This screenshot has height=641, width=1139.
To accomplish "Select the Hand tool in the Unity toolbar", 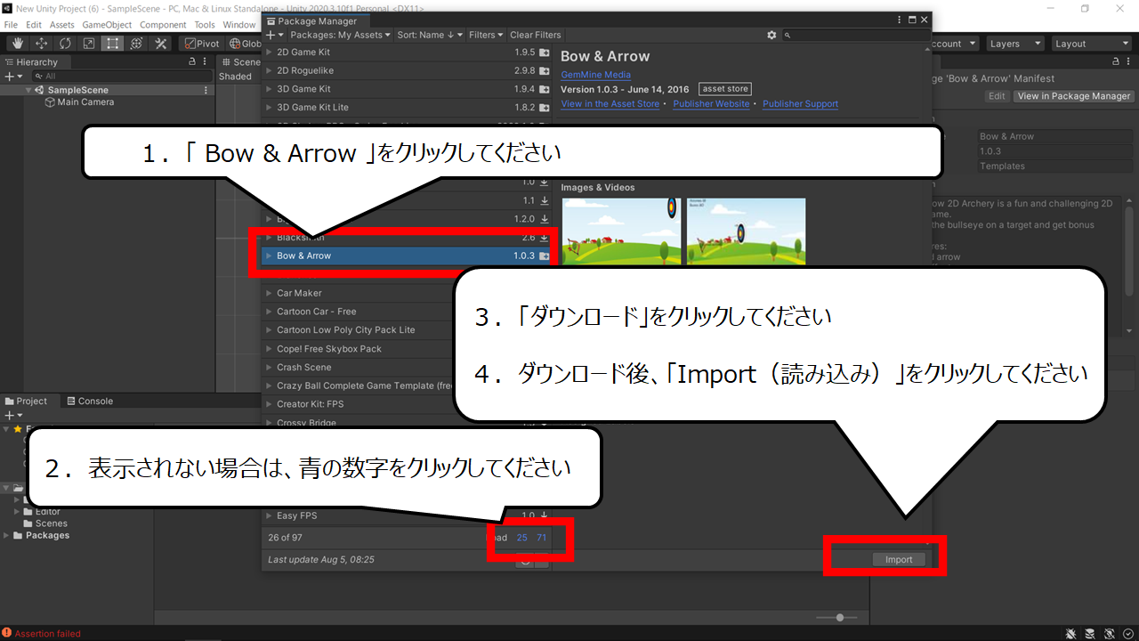I will click(x=18, y=43).
